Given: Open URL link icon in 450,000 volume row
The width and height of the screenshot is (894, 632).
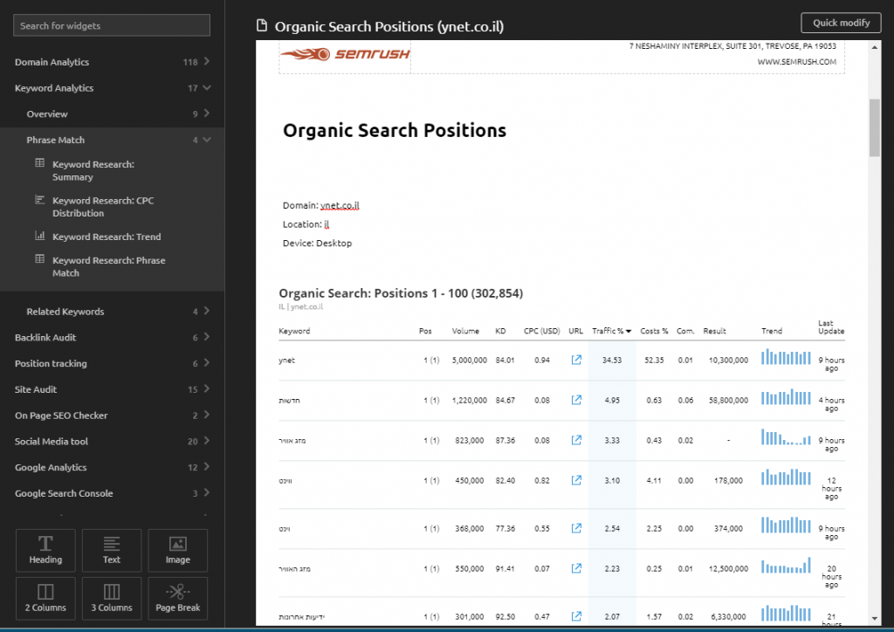Looking at the screenshot, I should point(576,480).
